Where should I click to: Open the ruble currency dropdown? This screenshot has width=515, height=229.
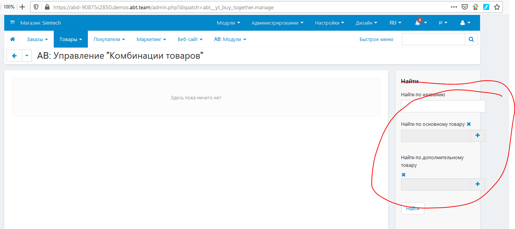(x=443, y=23)
